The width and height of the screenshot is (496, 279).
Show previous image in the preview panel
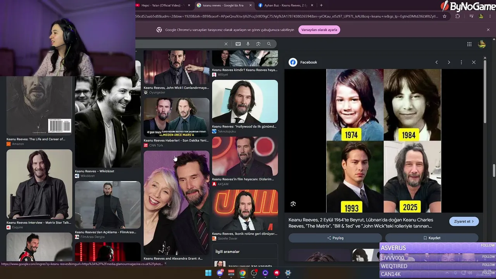click(x=436, y=62)
